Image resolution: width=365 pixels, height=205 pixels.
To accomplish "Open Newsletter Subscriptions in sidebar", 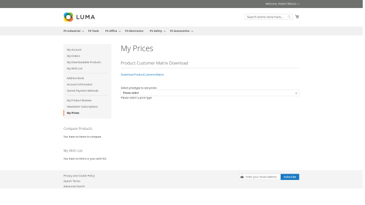I will point(82,106).
